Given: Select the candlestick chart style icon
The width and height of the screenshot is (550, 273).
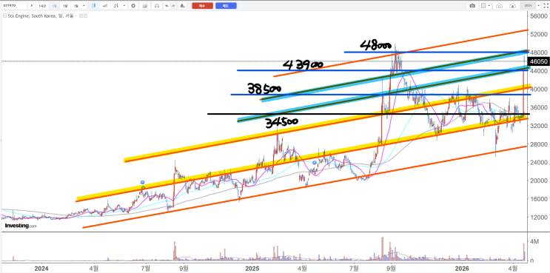Looking at the screenshot, I should (x=94, y=6).
